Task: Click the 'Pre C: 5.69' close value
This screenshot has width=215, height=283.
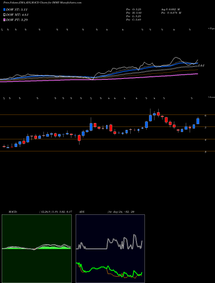Action: pos(134,20)
